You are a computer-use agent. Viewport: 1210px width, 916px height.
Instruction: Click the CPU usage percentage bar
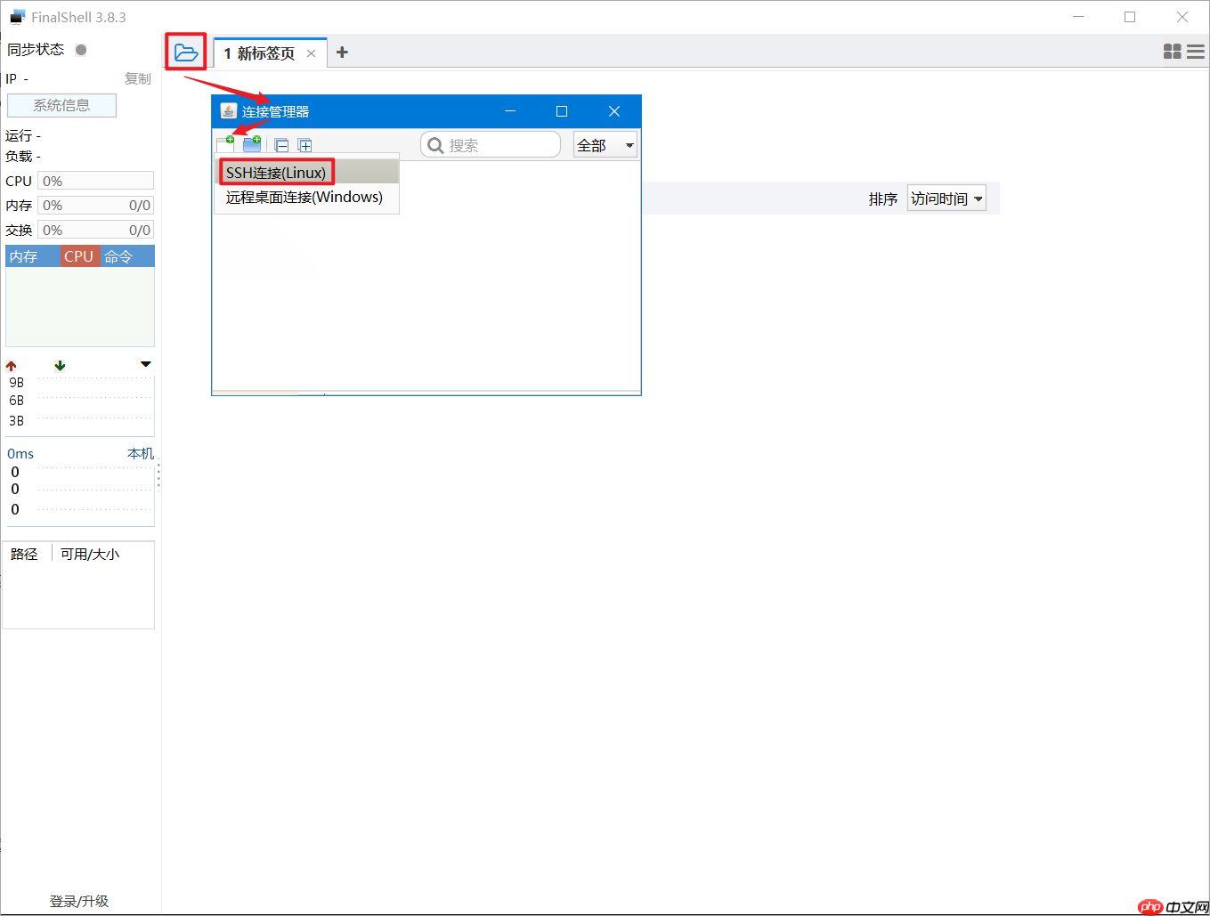click(95, 180)
